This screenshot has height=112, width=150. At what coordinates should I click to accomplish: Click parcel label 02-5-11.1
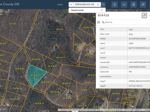pos(61,58)
